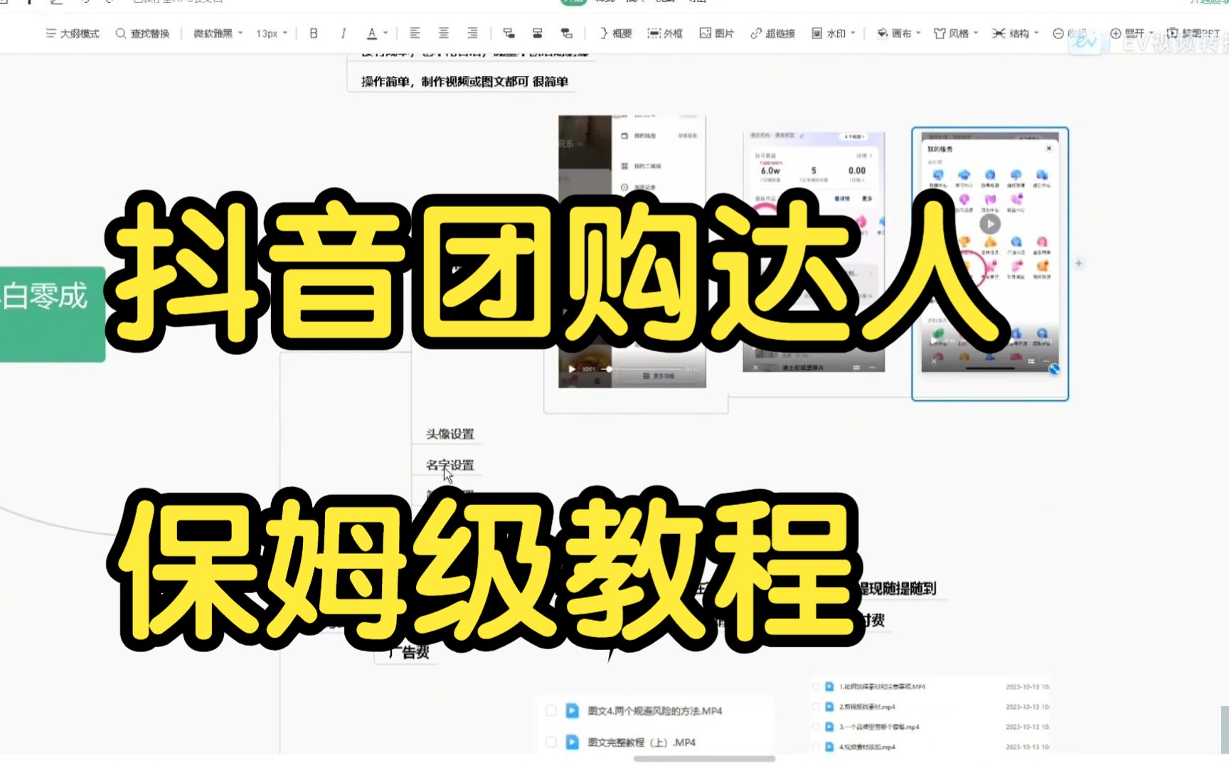This screenshot has height=768, width=1229.
Task: Align text center
Action: [444, 33]
